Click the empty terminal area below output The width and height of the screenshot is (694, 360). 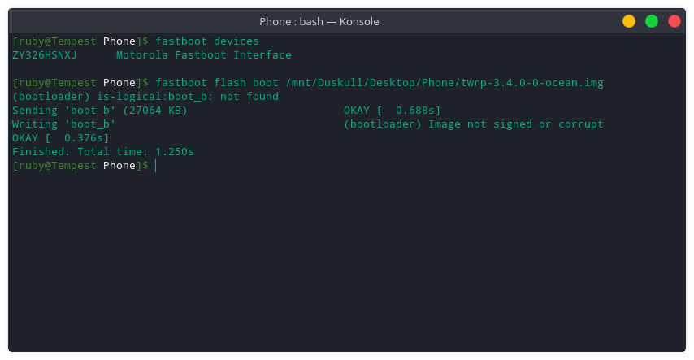(x=346, y=261)
